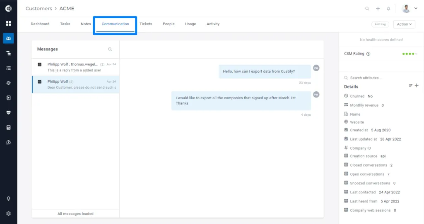Click the Last heard from 5 Apr 2022 row
The height and width of the screenshot is (224, 424).
[x=371, y=201]
